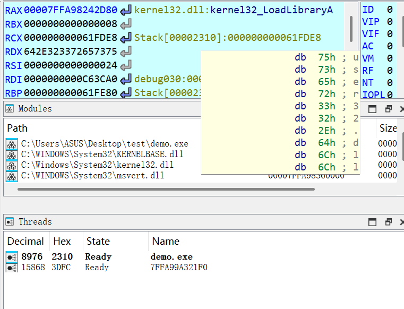Click the jump arrow beside RDI

pos(125,80)
